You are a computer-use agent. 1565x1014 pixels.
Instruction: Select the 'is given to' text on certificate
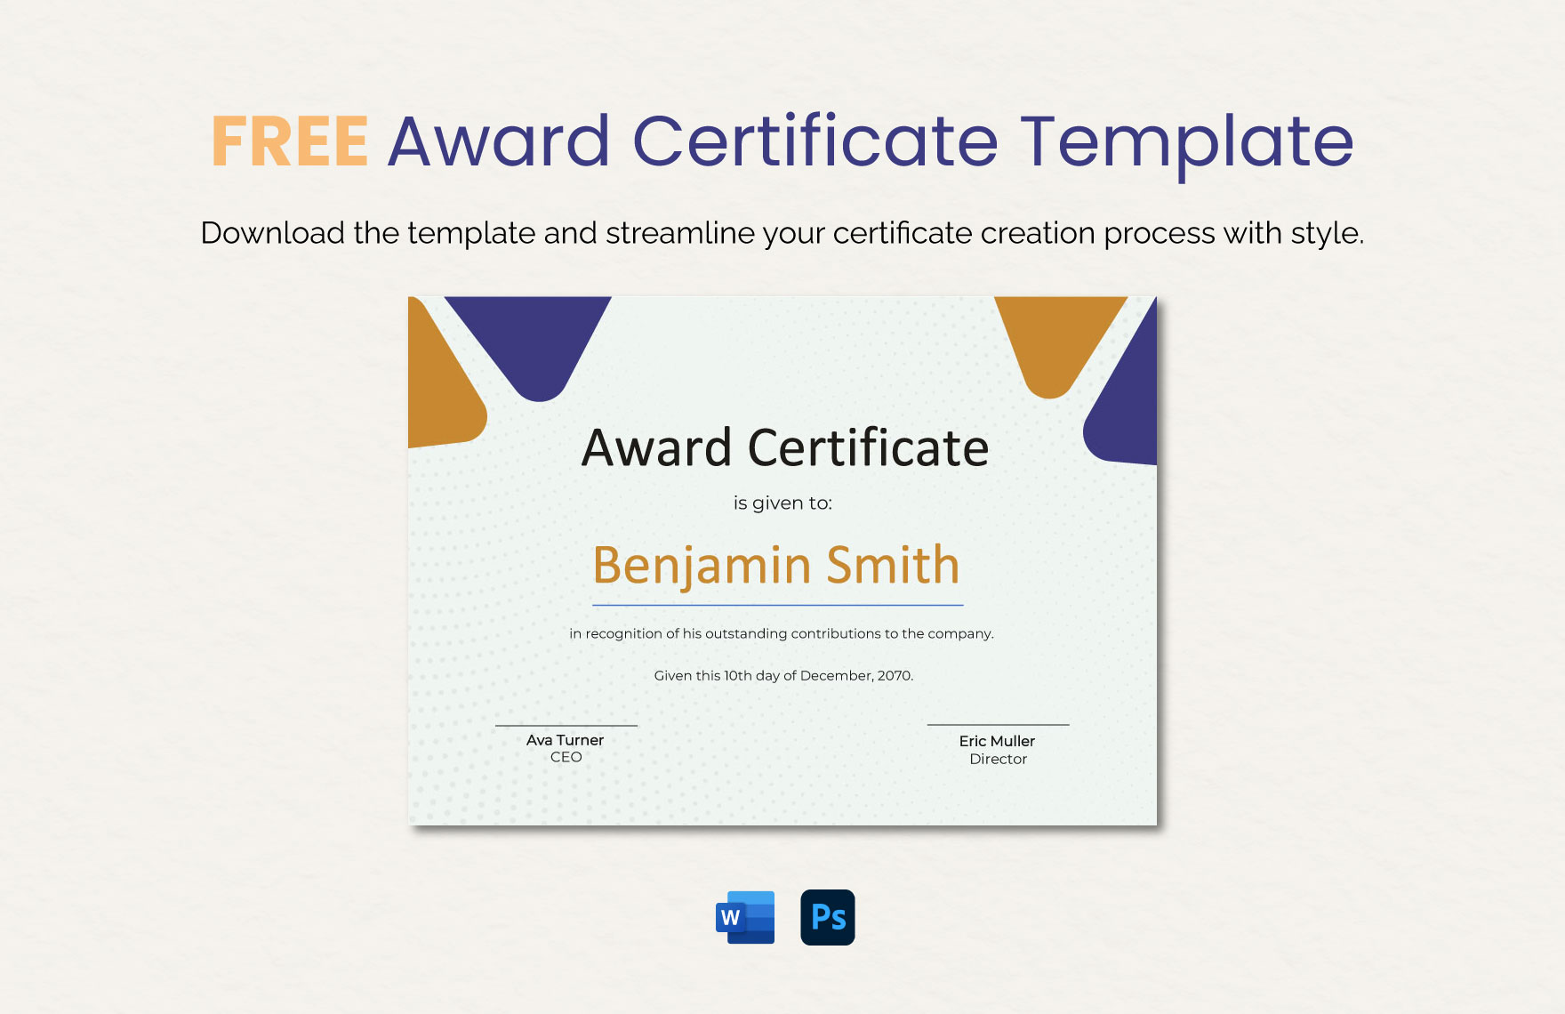782,503
